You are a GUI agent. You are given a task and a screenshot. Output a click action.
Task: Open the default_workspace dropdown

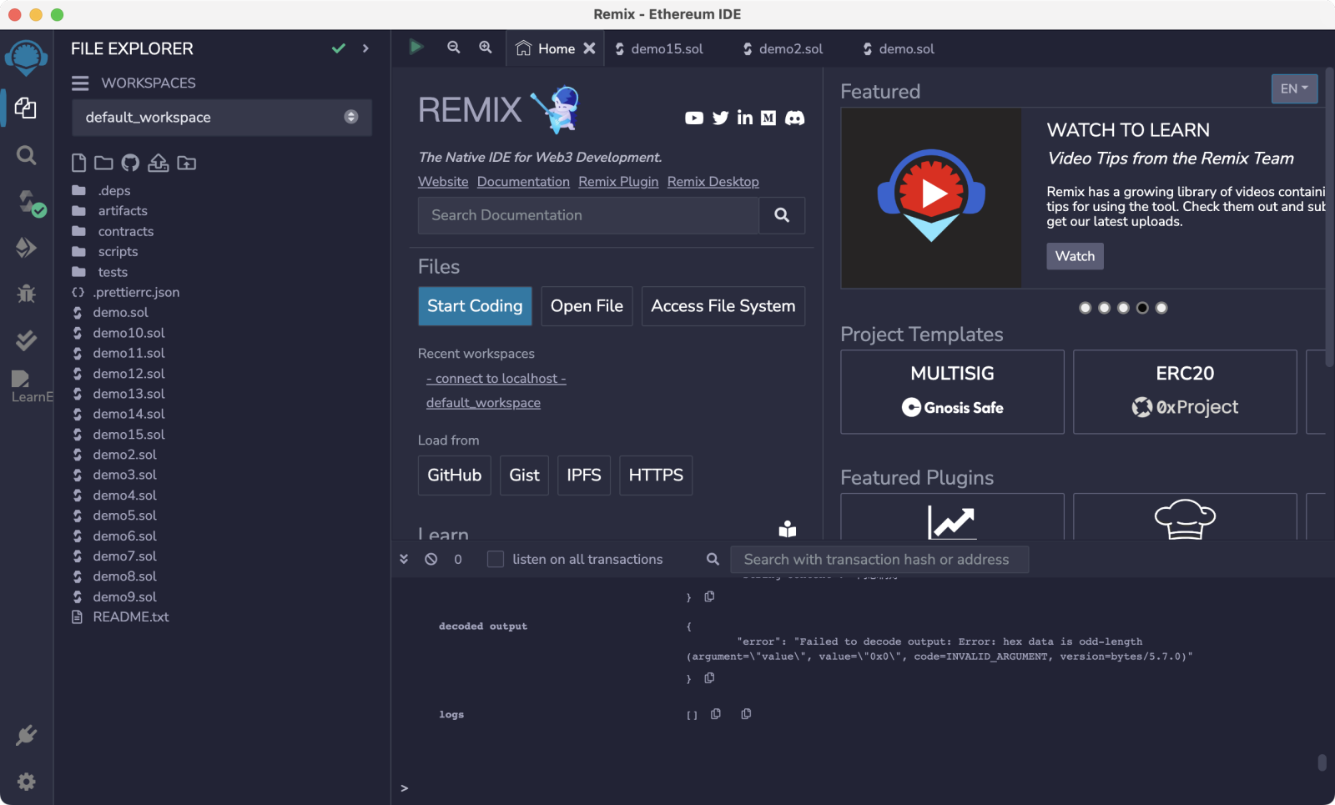tap(221, 118)
